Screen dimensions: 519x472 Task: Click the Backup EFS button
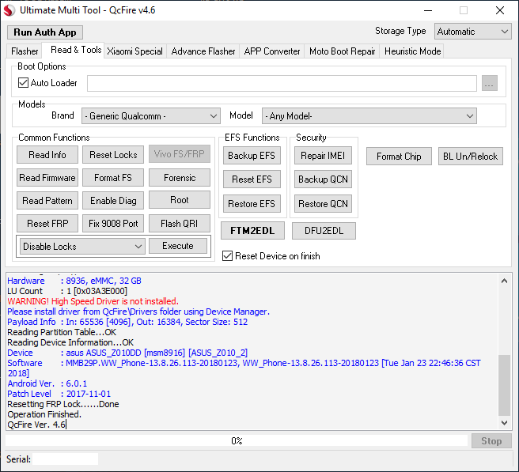(252, 156)
